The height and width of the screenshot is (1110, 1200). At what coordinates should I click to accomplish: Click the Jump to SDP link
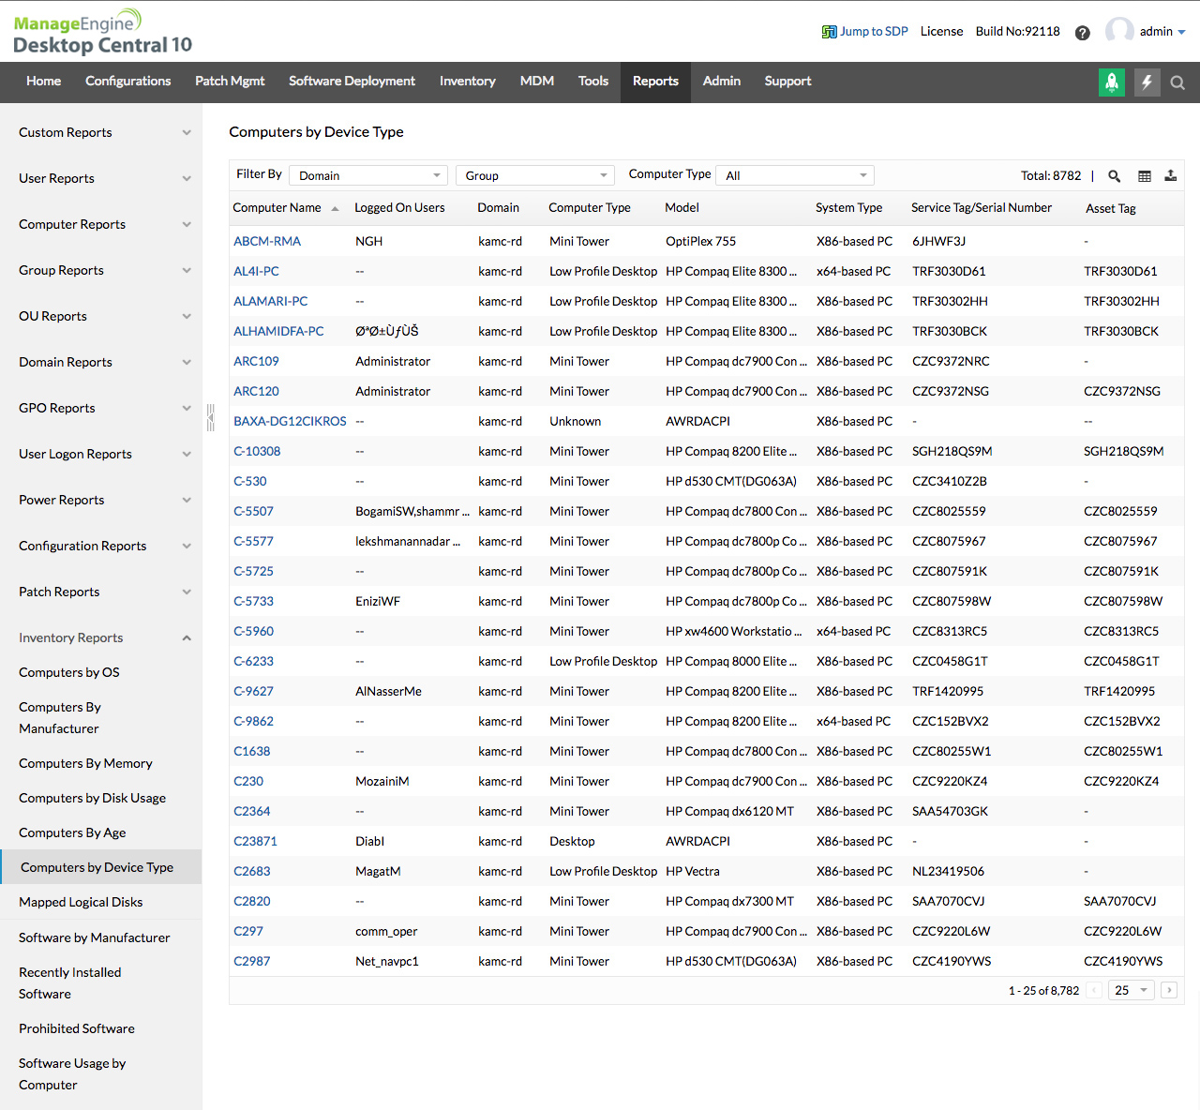click(874, 32)
